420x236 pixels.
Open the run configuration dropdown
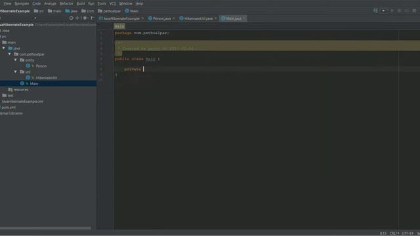pos(383,10)
